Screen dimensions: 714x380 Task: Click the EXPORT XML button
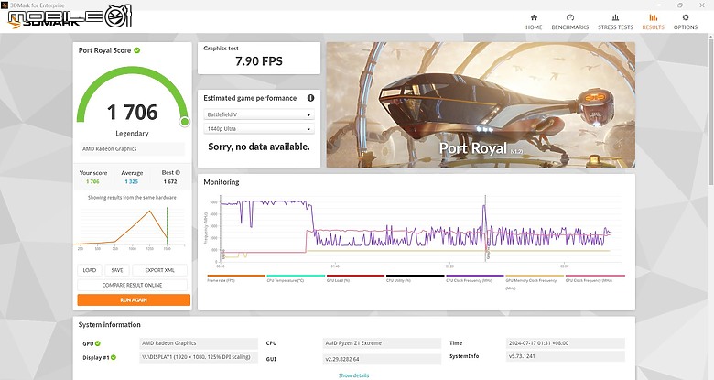coord(159,270)
